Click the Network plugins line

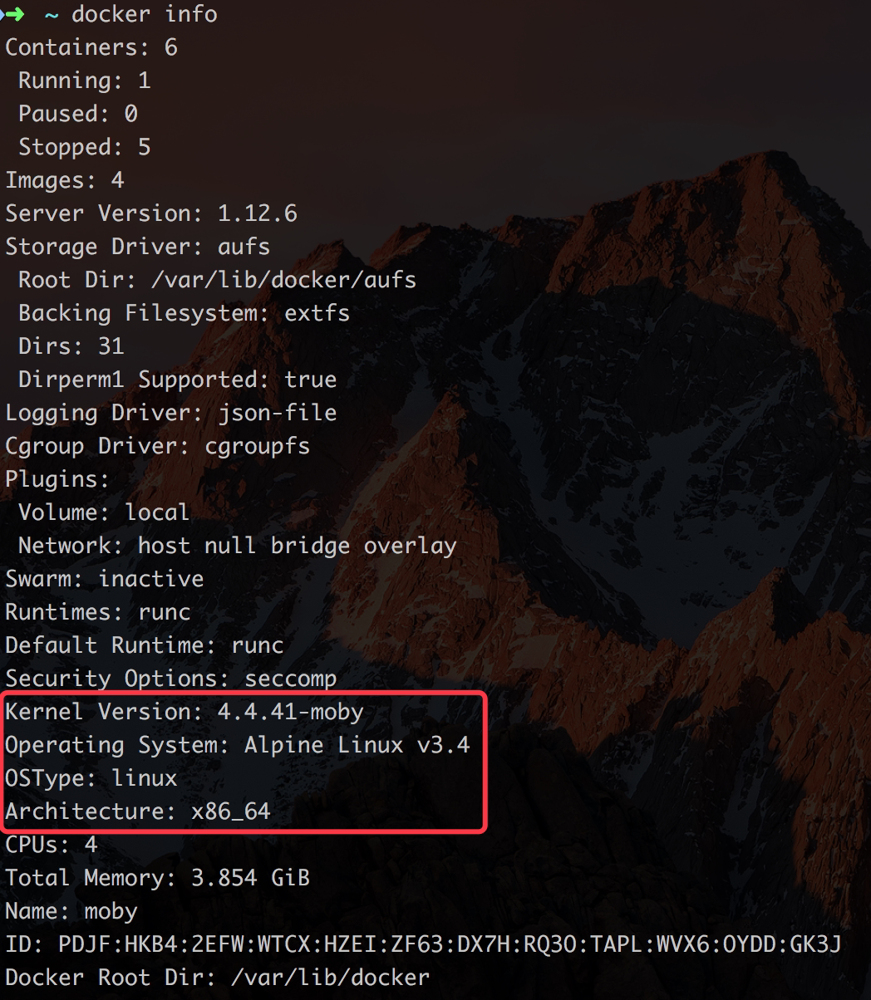[237, 546]
